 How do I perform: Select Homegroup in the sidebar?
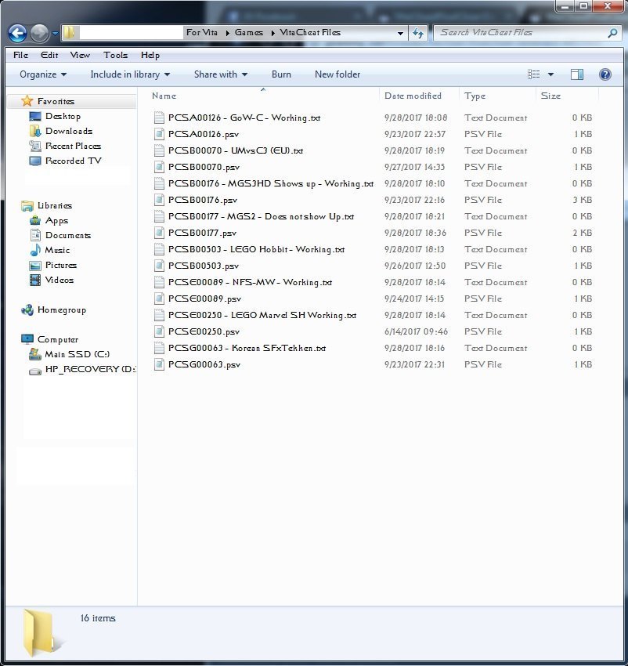[x=62, y=310]
